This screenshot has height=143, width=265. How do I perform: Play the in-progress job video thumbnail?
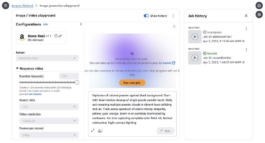[194, 37]
